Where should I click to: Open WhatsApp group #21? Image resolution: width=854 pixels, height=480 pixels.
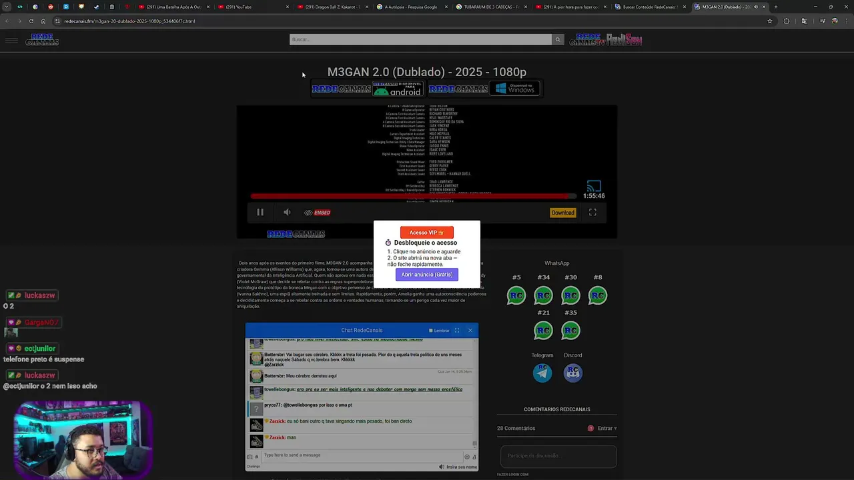pos(544,331)
